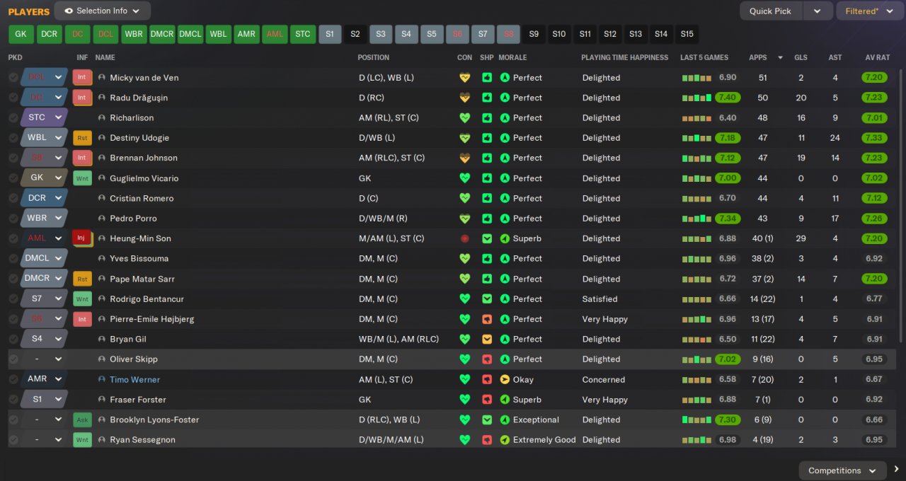
Task: Open Timo Werner's player profile link
Action: (134, 380)
